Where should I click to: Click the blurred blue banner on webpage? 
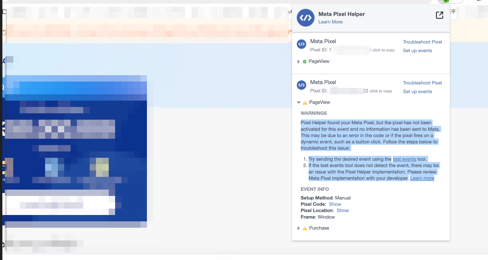coord(76,151)
